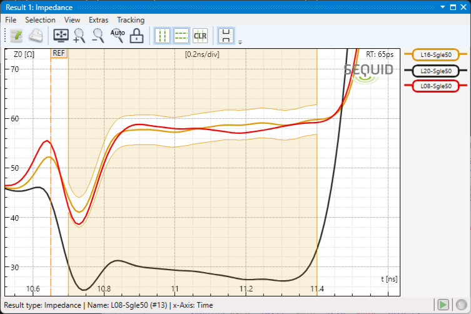Activate the Auto zoom icon
The image size is (471, 314).
tap(118, 36)
